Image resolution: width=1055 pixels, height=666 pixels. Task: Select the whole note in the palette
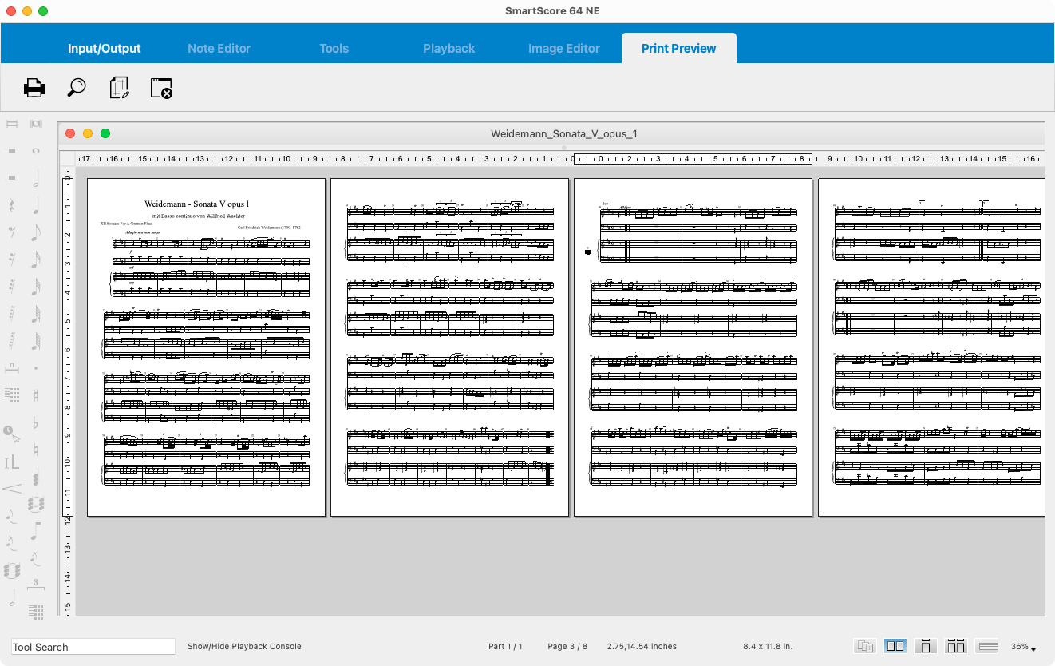(x=36, y=150)
